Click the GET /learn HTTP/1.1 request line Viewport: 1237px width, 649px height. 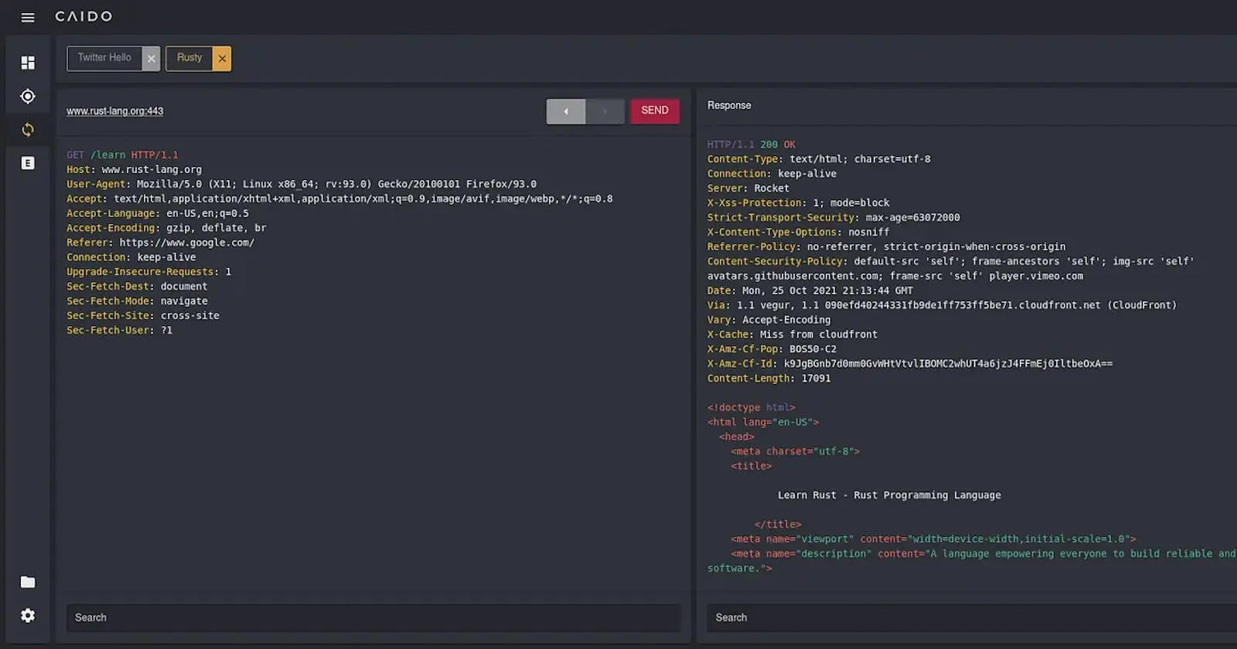(x=122, y=155)
